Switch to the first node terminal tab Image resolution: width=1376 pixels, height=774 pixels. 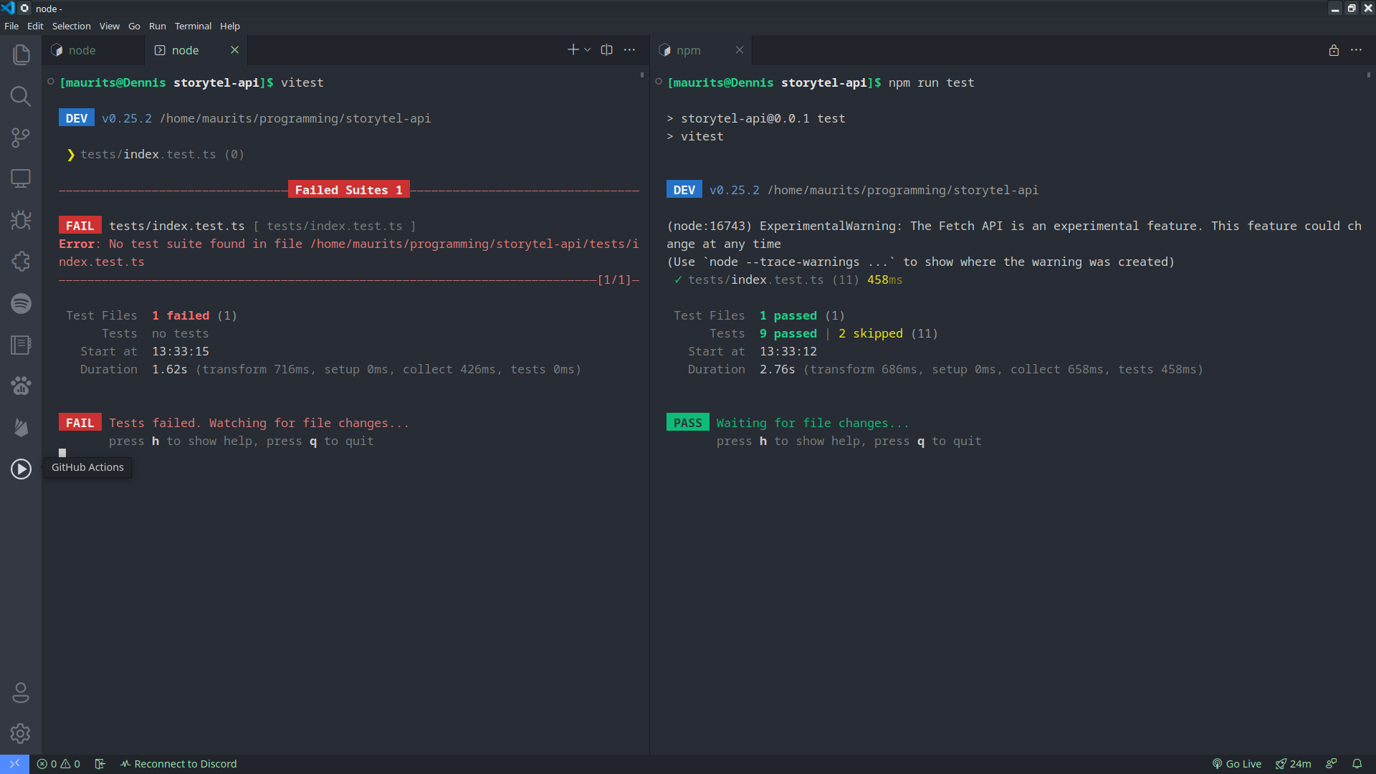(93, 50)
